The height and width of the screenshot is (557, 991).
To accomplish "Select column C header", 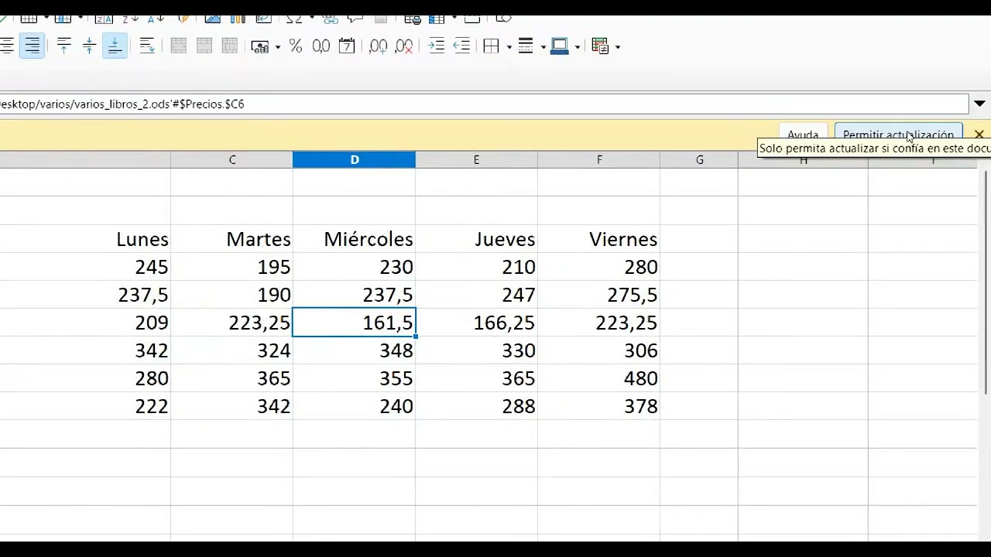I will tap(232, 159).
